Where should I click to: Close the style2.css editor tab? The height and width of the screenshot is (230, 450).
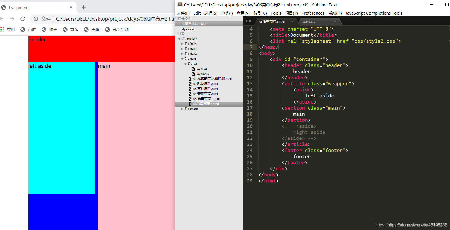pos(335,22)
